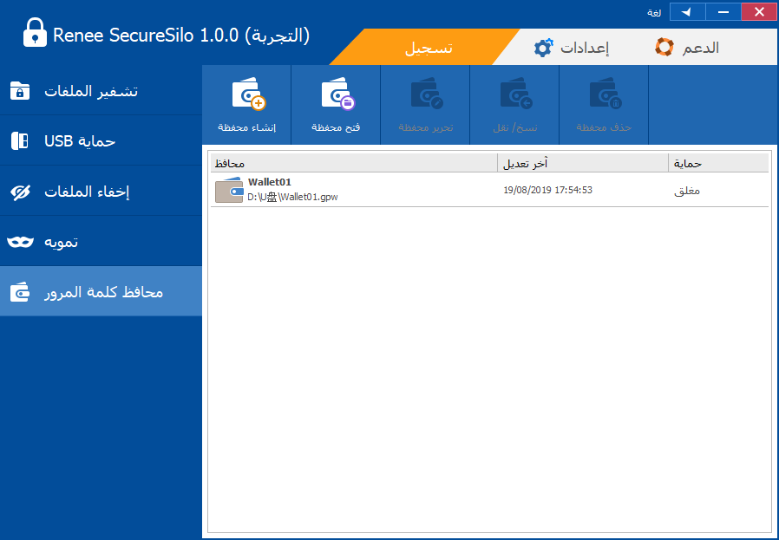Click the مغلق status of Wallet01
Screen dimensions: 779x540
(x=686, y=191)
